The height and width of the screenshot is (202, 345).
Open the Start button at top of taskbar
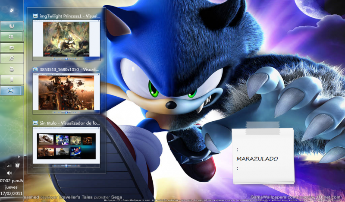click(x=12, y=10)
